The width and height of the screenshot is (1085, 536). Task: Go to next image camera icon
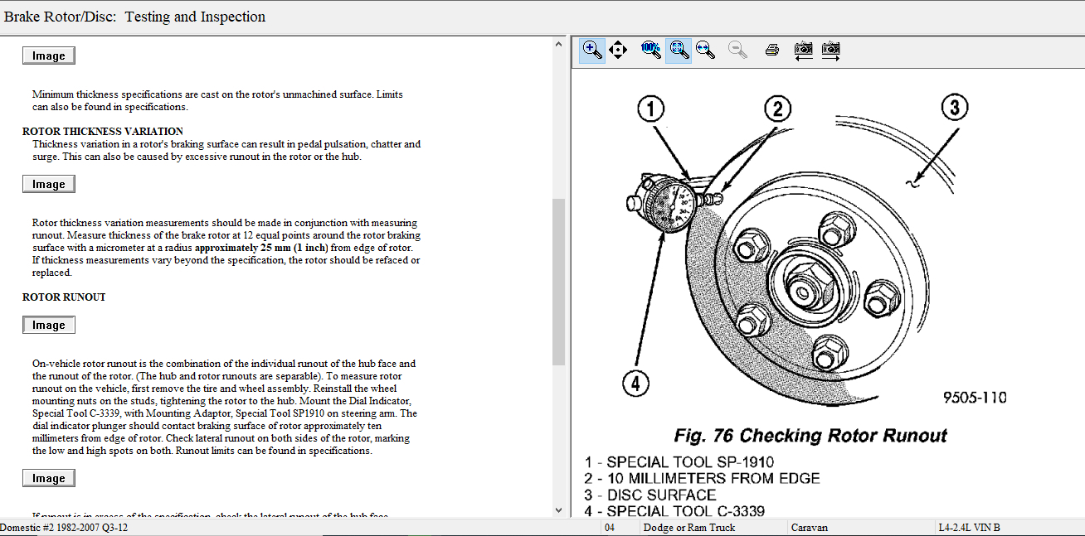830,51
